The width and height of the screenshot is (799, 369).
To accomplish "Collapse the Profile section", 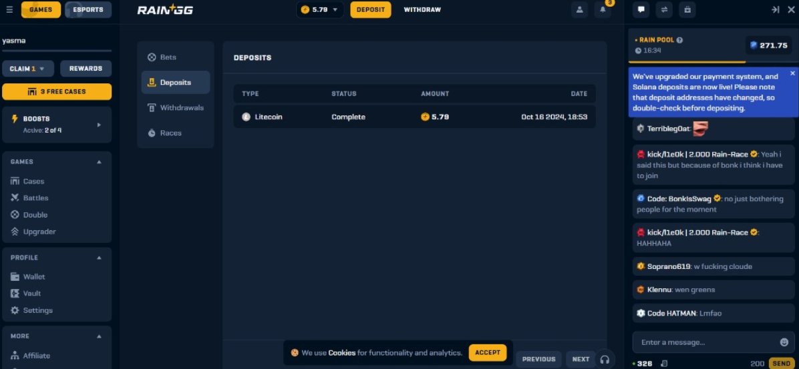I will [99, 258].
